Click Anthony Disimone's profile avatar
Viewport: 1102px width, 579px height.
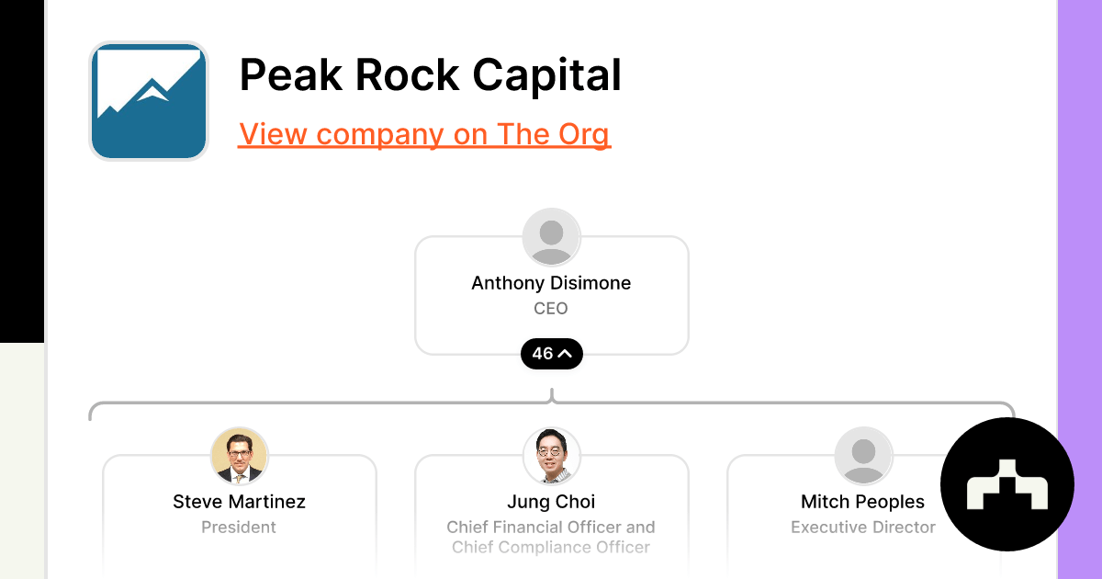pos(551,235)
